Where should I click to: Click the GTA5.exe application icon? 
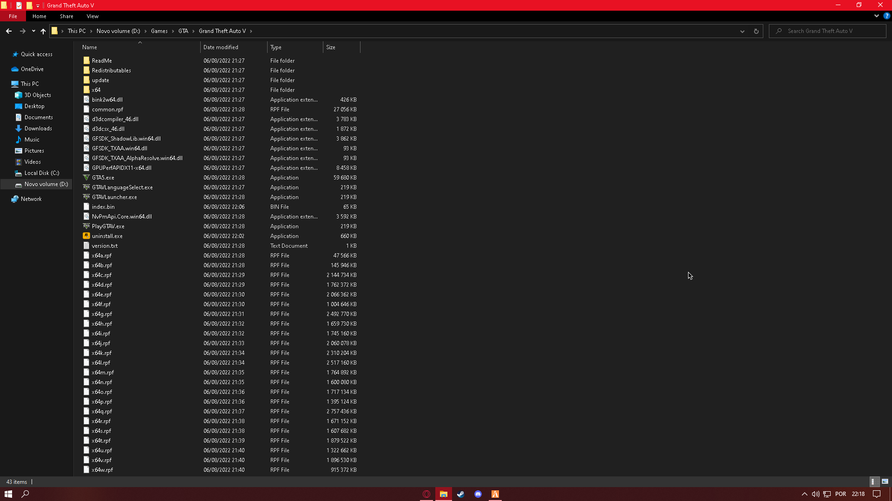[86, 178]
